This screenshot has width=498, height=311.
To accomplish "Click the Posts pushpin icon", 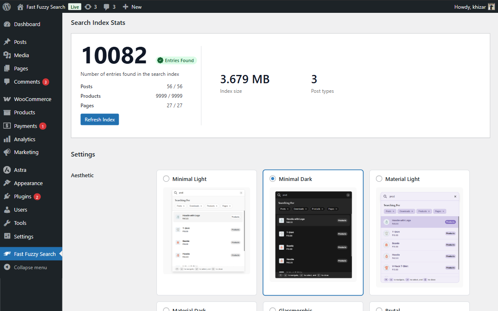I will pyautogui.click(x=7, y=42).
